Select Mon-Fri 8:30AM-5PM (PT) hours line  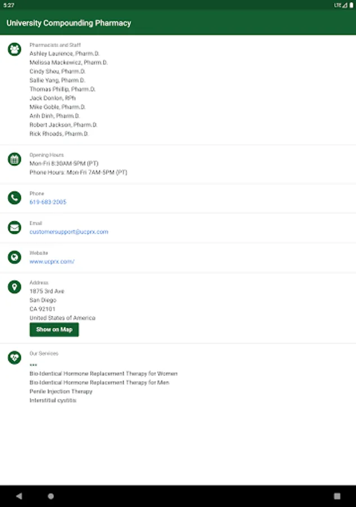pos(64,163)
